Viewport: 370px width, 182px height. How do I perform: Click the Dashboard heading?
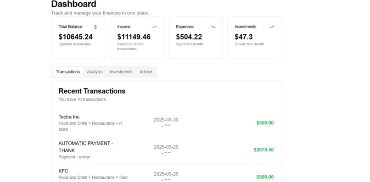(73, 4)
